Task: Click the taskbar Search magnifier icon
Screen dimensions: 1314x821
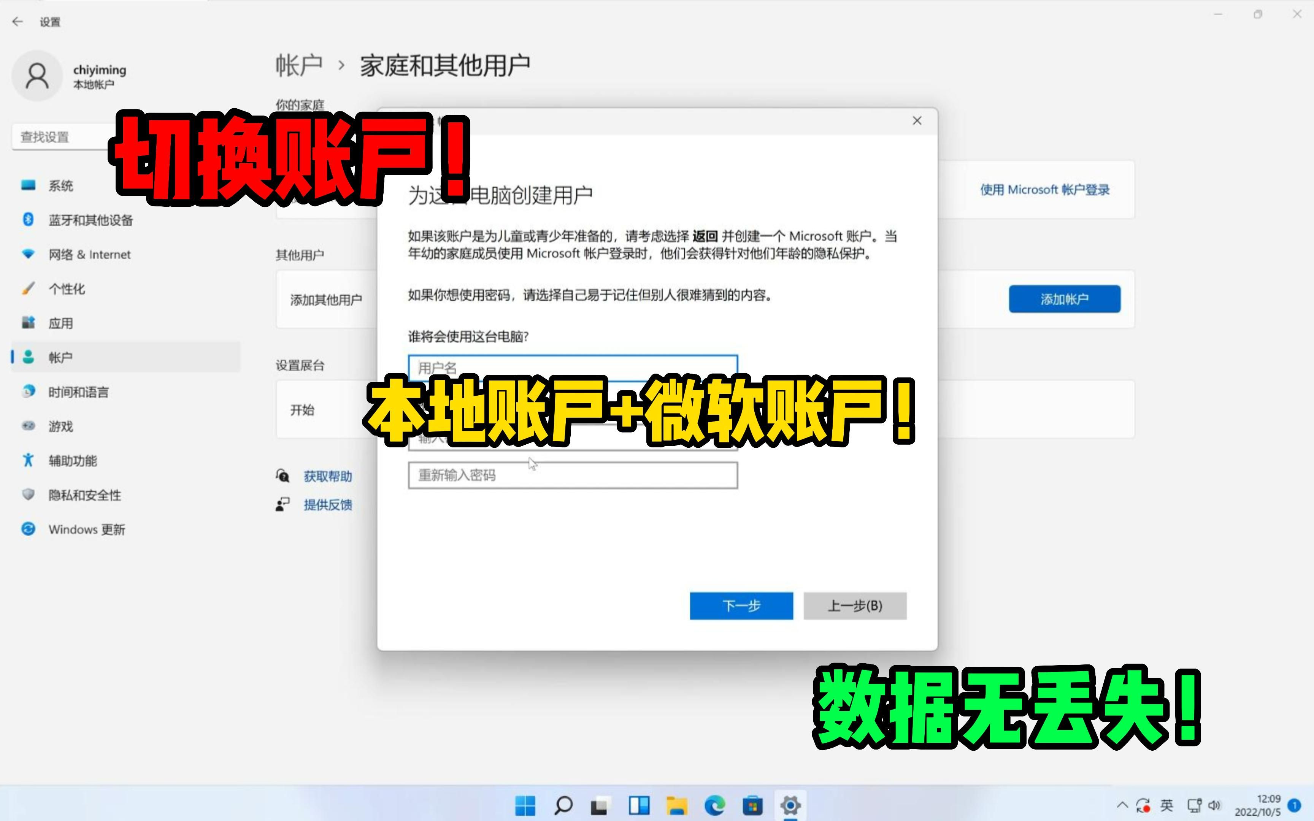Action: click(563, 805)
